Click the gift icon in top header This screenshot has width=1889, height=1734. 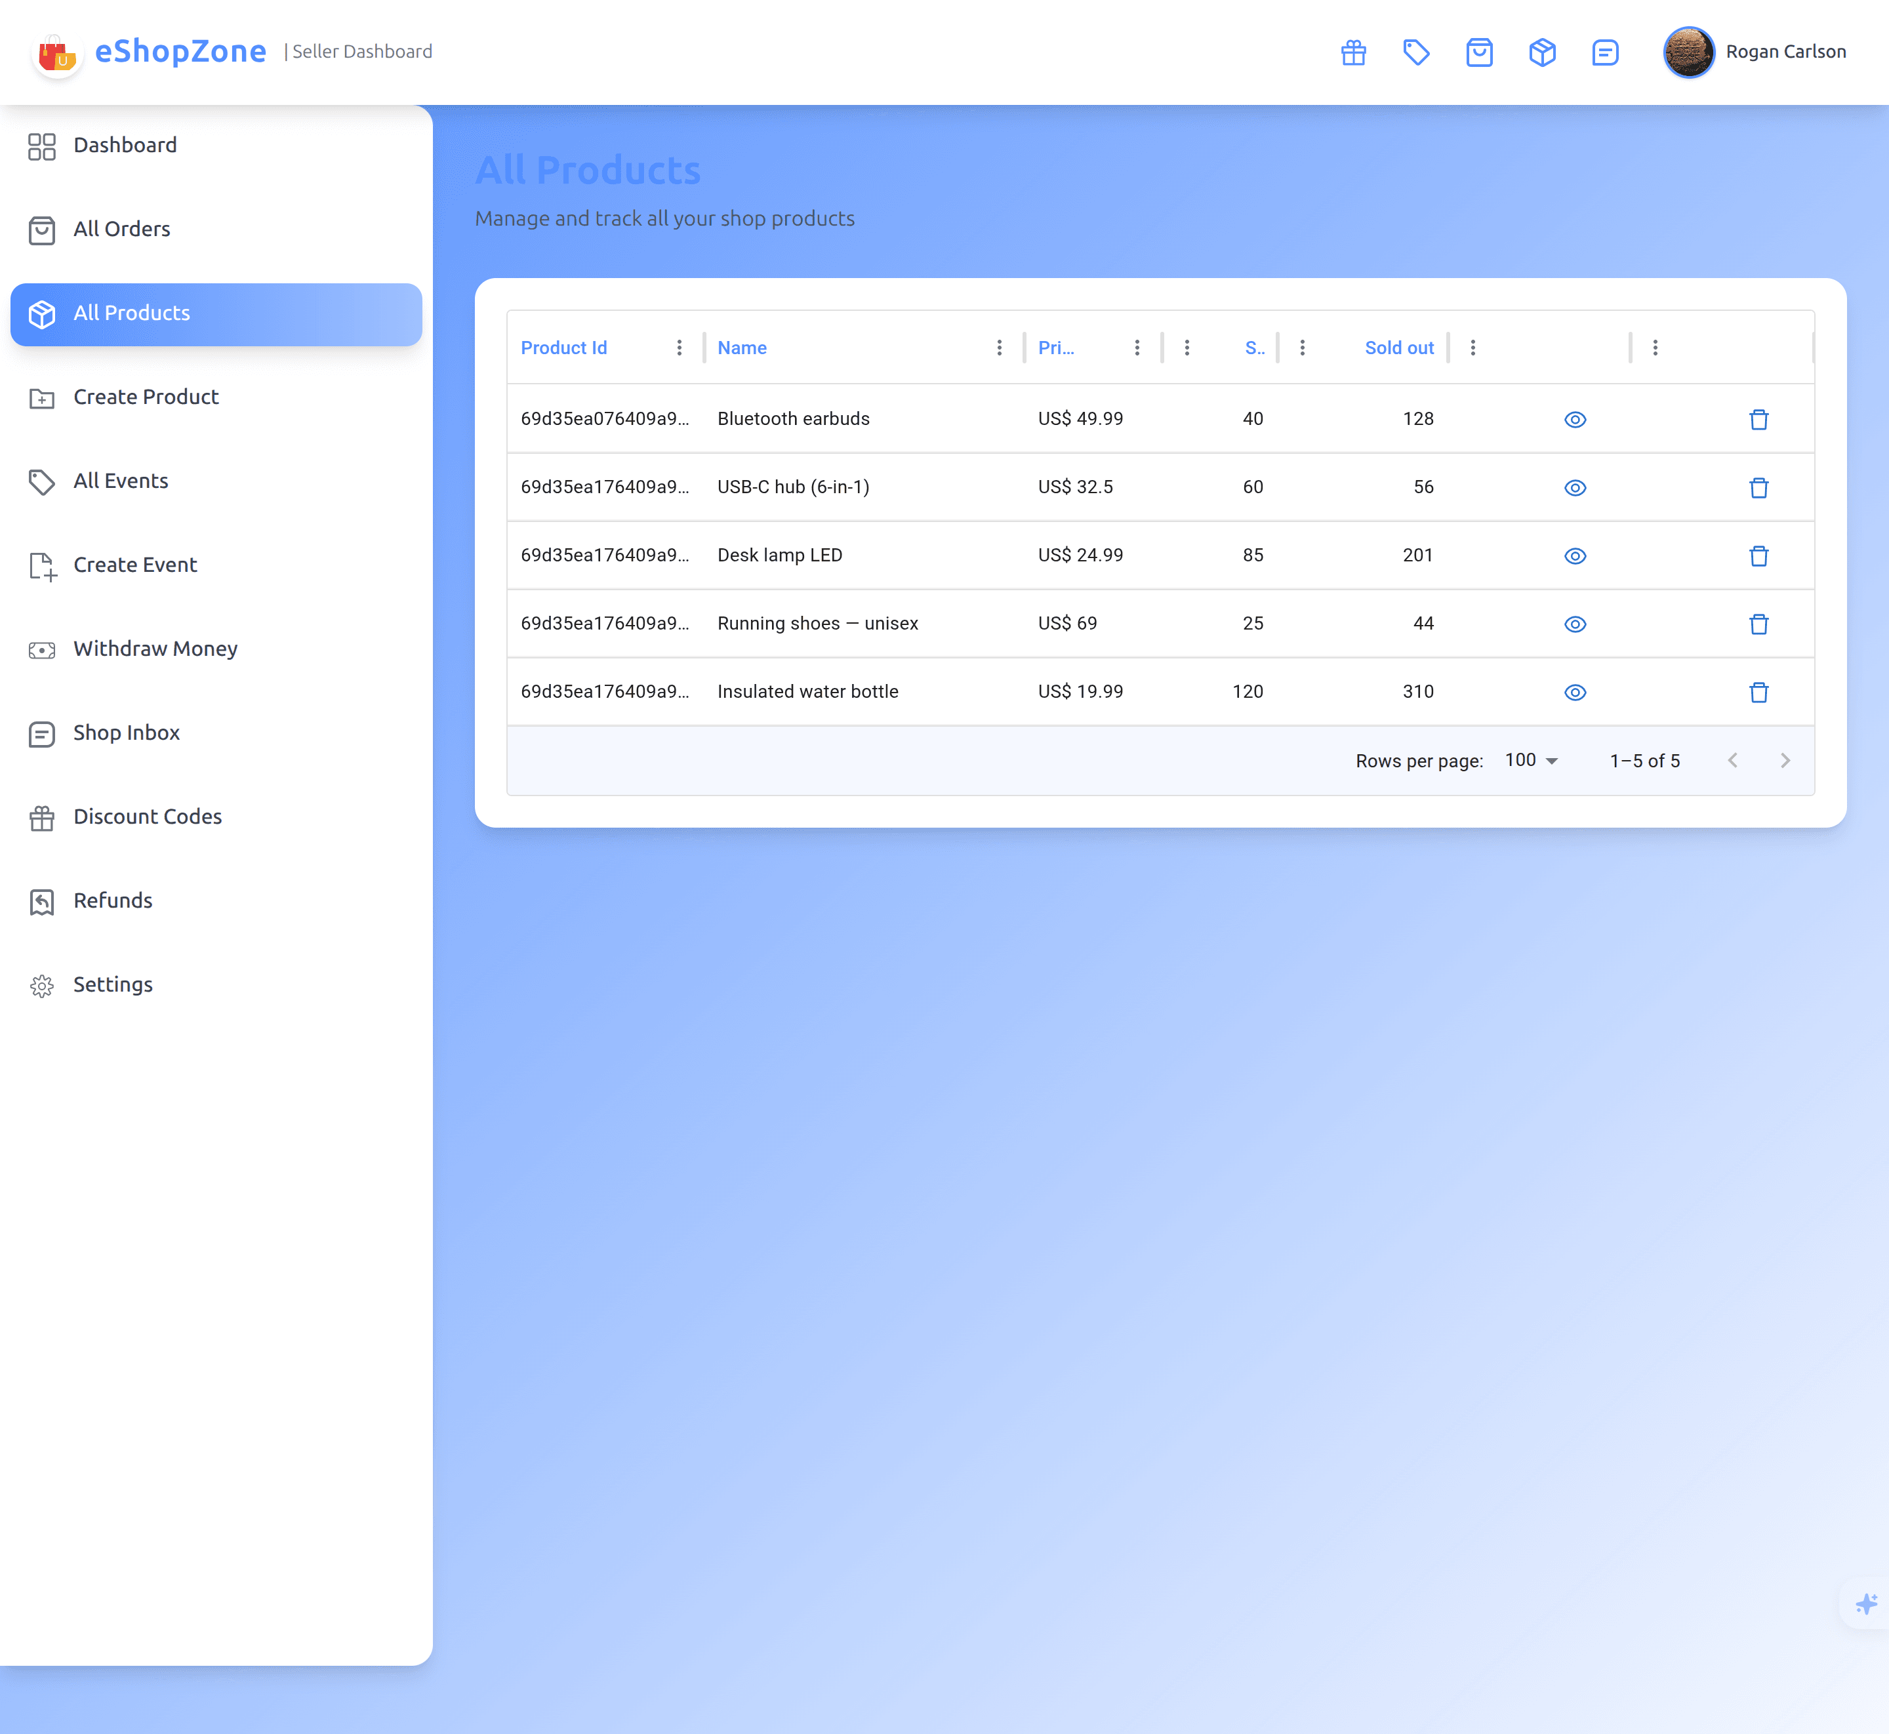click(1353, 52)
